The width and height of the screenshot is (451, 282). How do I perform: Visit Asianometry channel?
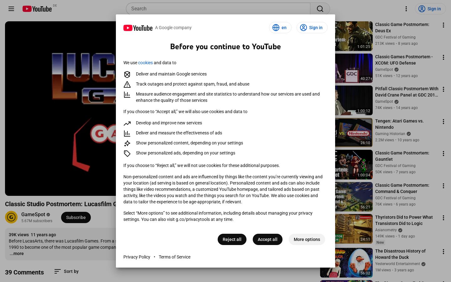[386, 230]
